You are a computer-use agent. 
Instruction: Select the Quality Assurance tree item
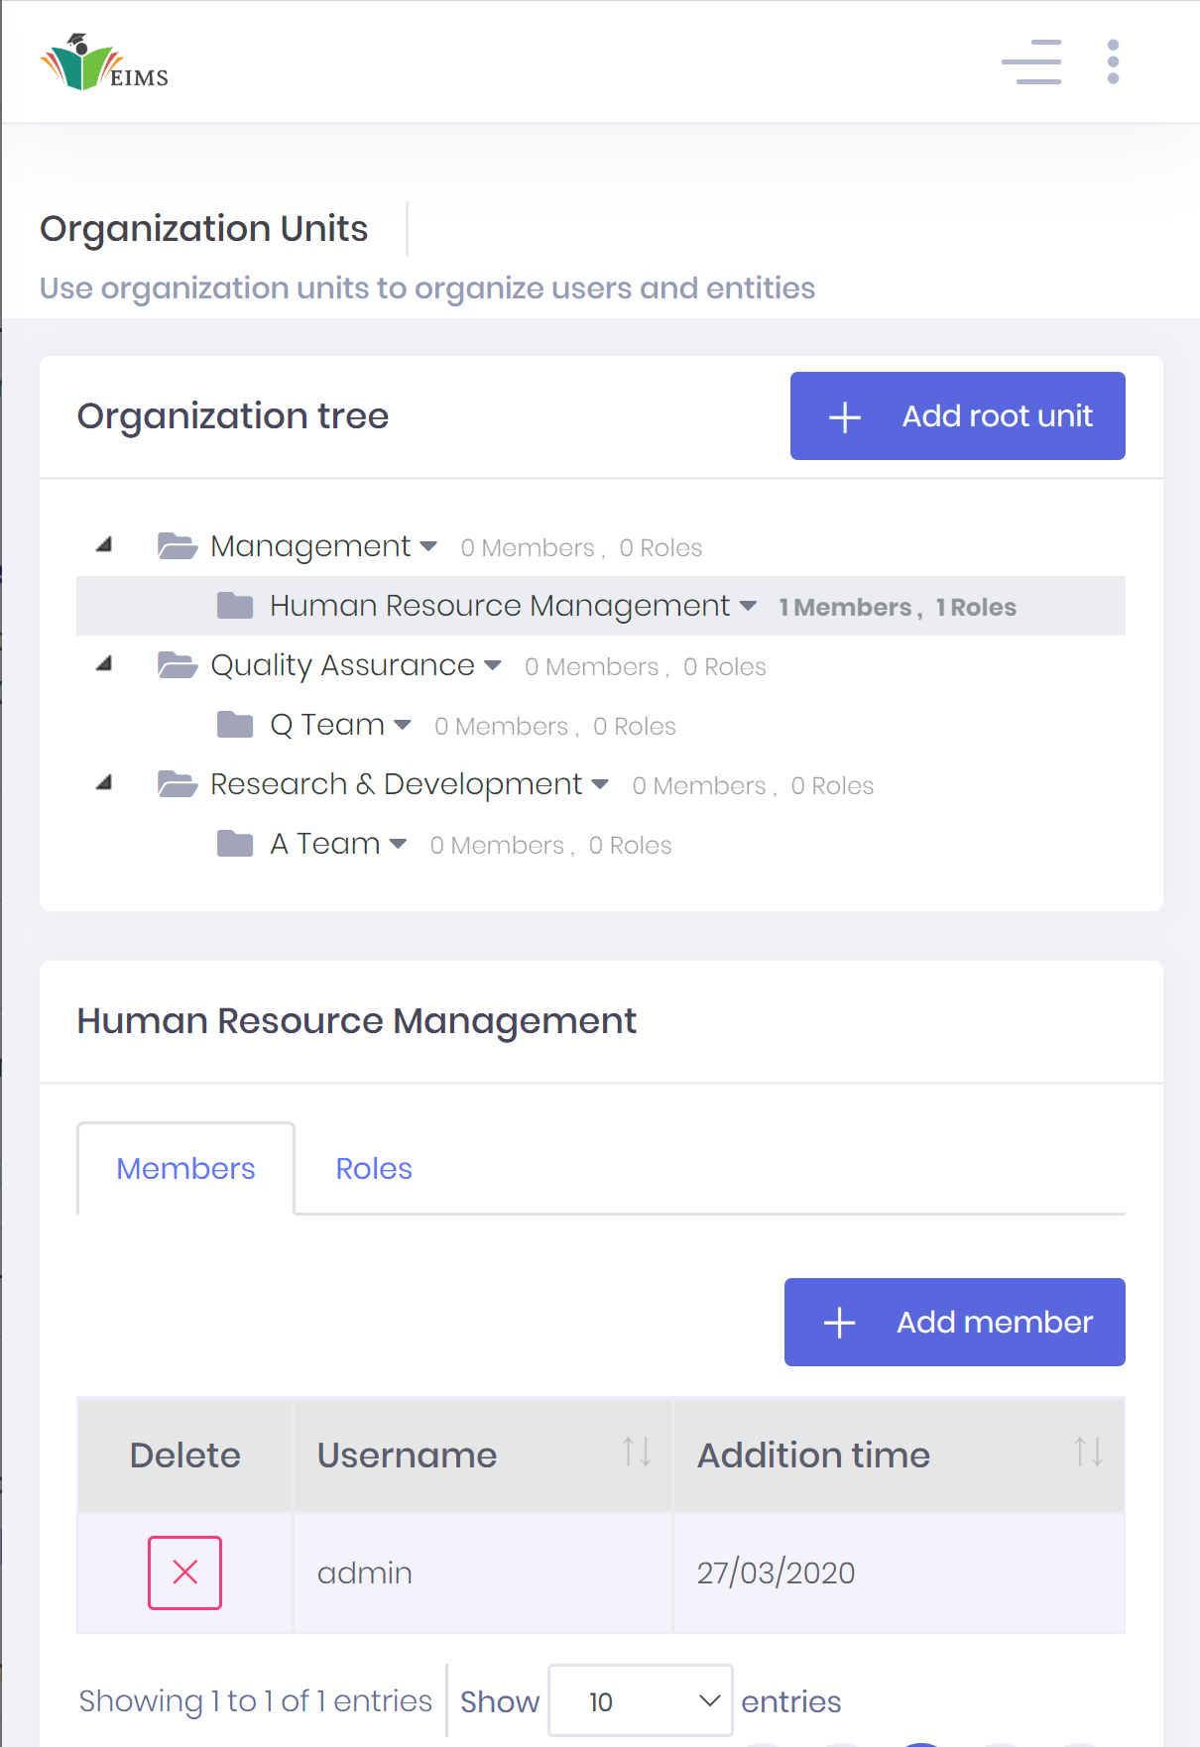(x=342, y=665)
